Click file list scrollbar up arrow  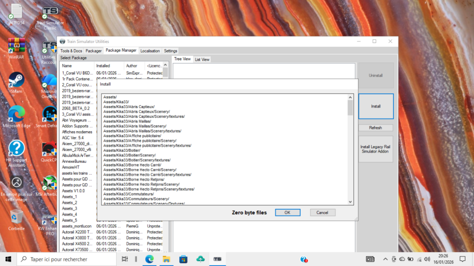(350, 97)
